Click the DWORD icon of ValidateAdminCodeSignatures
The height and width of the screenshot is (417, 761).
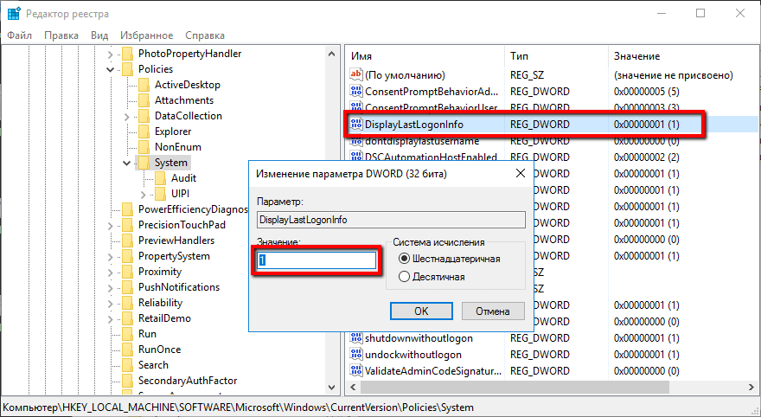356,371
